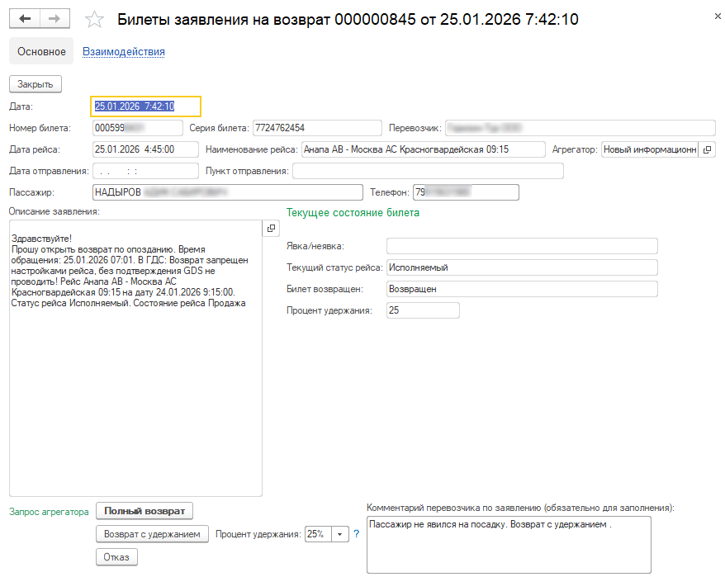The image size is (725, 577).
Task: Click the blue question mark help icon
Action: [357, 534]
